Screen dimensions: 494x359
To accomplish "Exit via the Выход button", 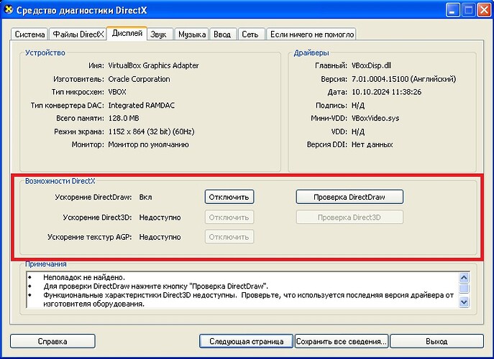I will coord(436,341).
